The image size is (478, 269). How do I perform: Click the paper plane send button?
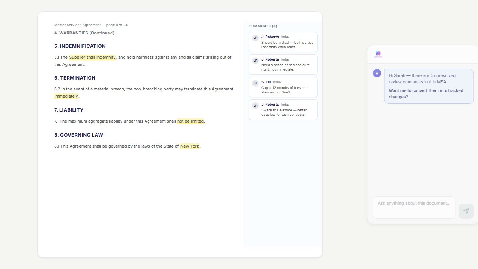coord(466,211)
